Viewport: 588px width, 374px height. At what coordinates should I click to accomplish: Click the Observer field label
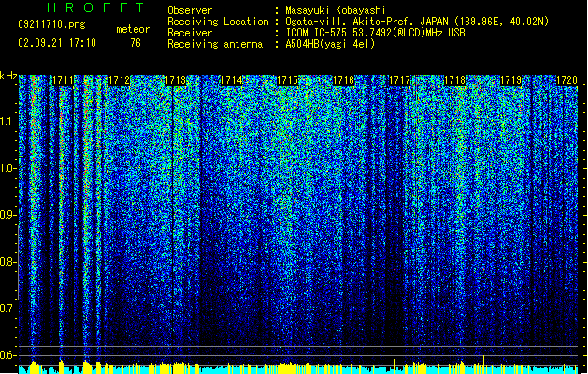[190, 10]
